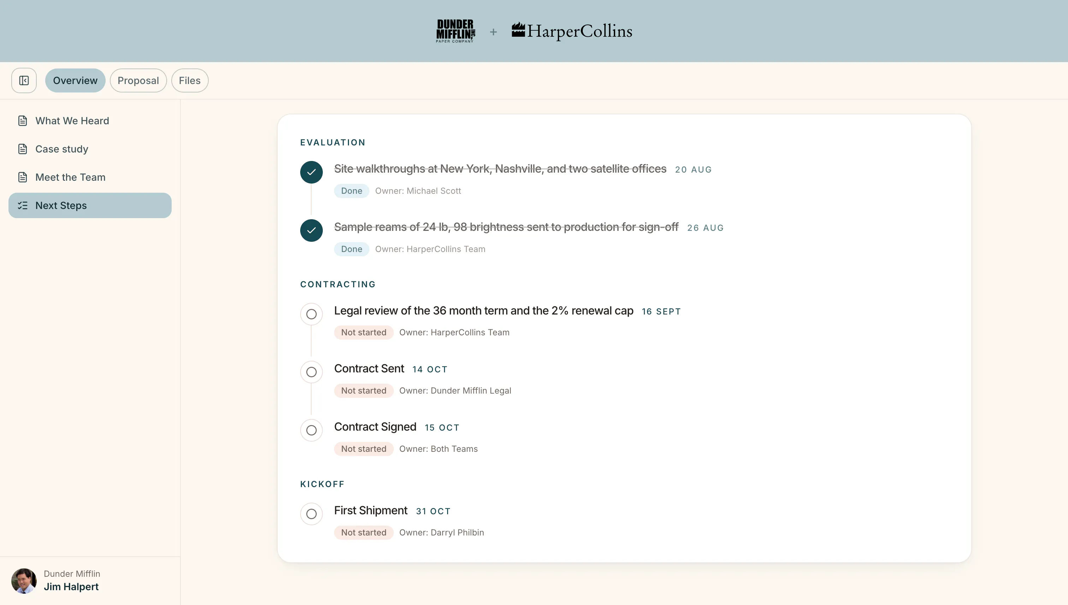Click the EVALUATION section heading
The height and width of the screenshot is (605, 1068).
(x=333, y=143)
